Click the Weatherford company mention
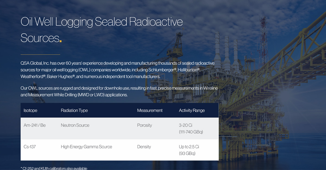Image resolution: width=326 pixels, height=170 pixels. (32, 76)
